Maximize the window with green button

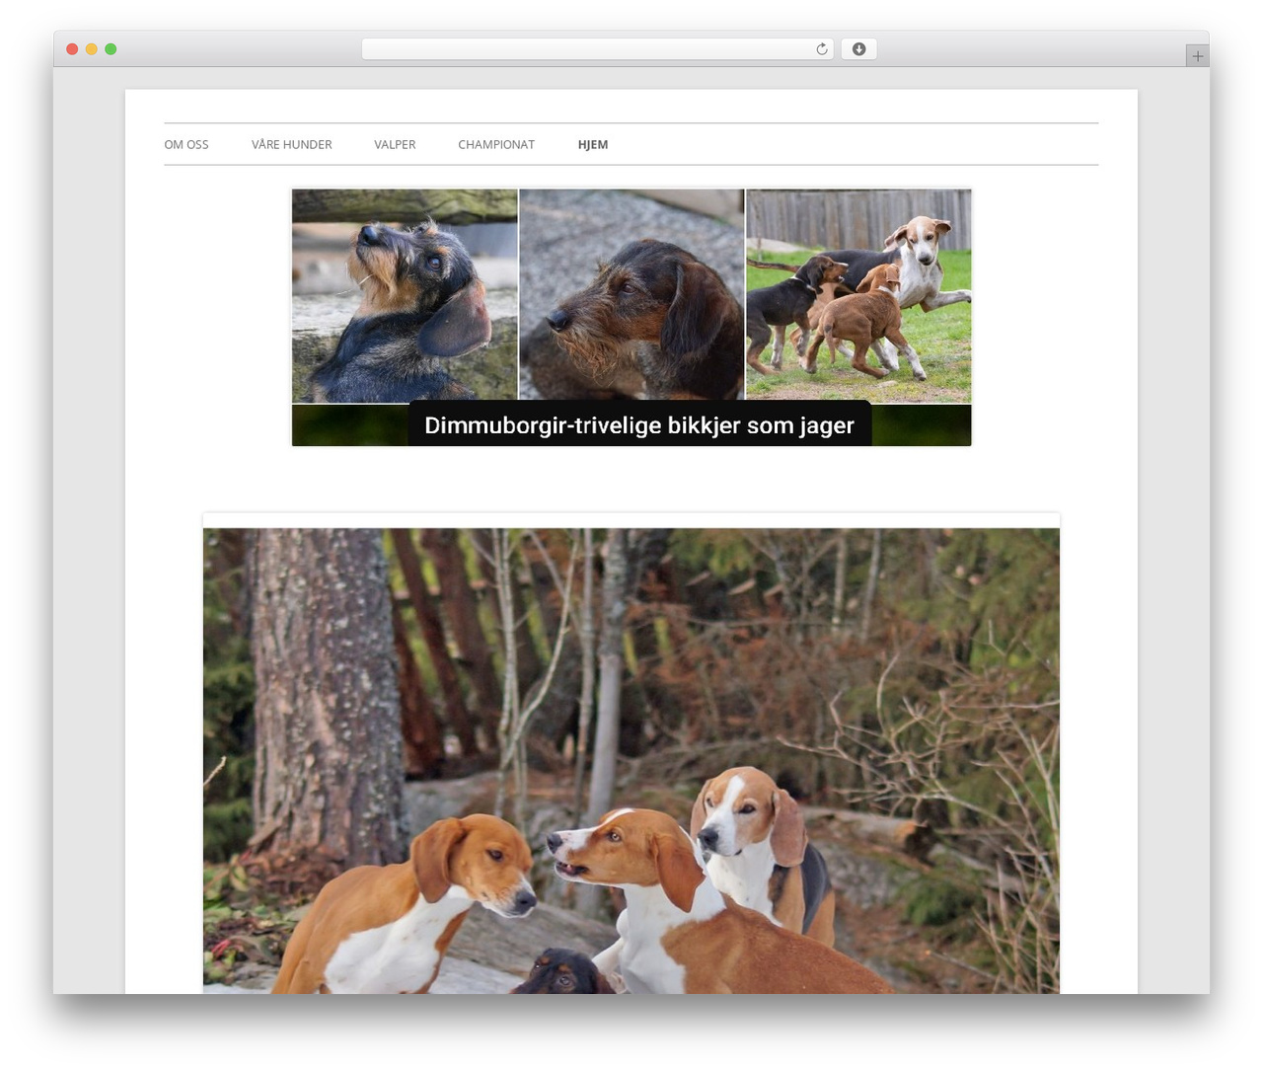pos(111,49)
